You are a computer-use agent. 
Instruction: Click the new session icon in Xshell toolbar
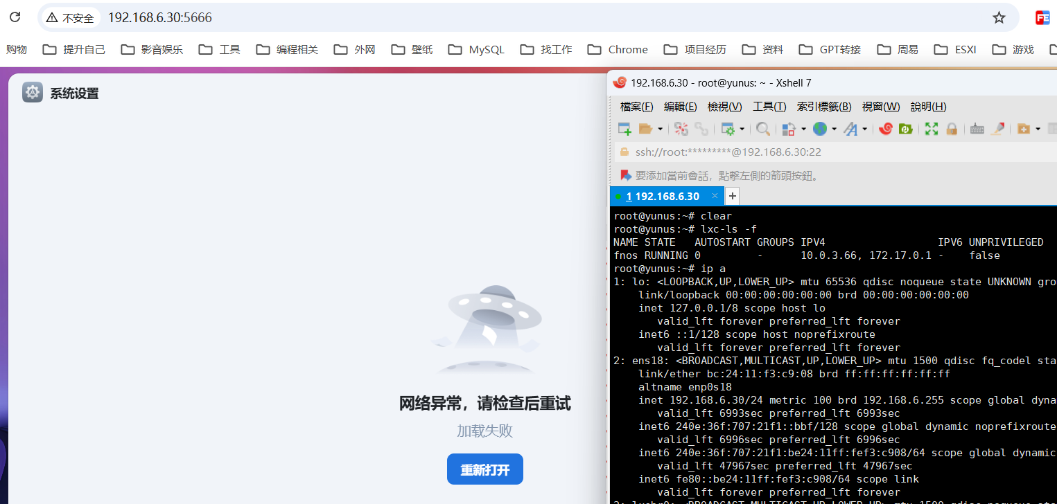tap(624, 129)
